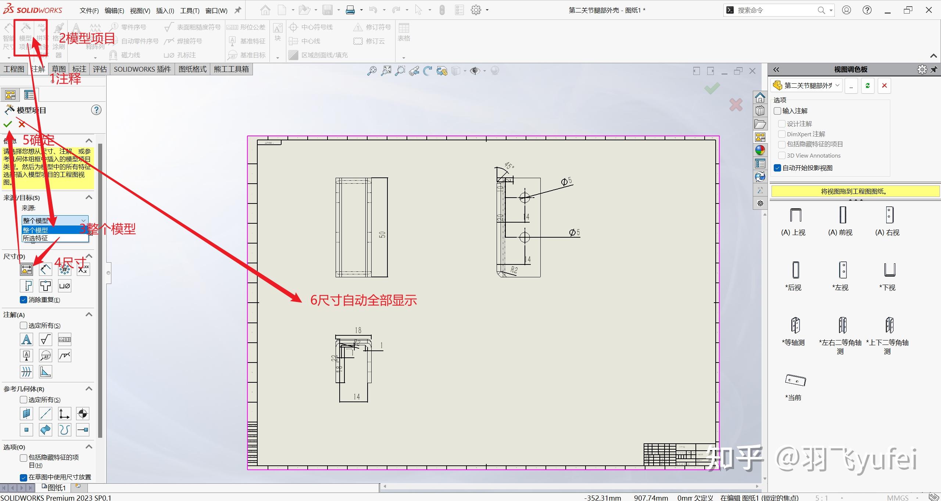Open the 来源 dropdown showing 整个模型
The image size is (941, 501).
click(x=55, y=220)
